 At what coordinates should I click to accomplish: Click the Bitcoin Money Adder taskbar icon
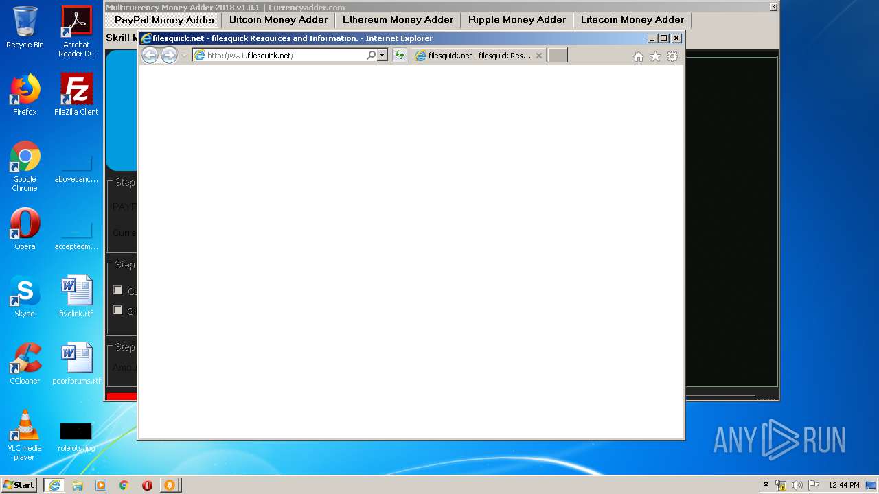[170, 484]
